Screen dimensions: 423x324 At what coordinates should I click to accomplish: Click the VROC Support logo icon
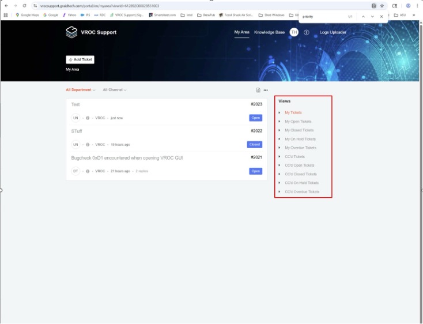[x=71, y=33]
